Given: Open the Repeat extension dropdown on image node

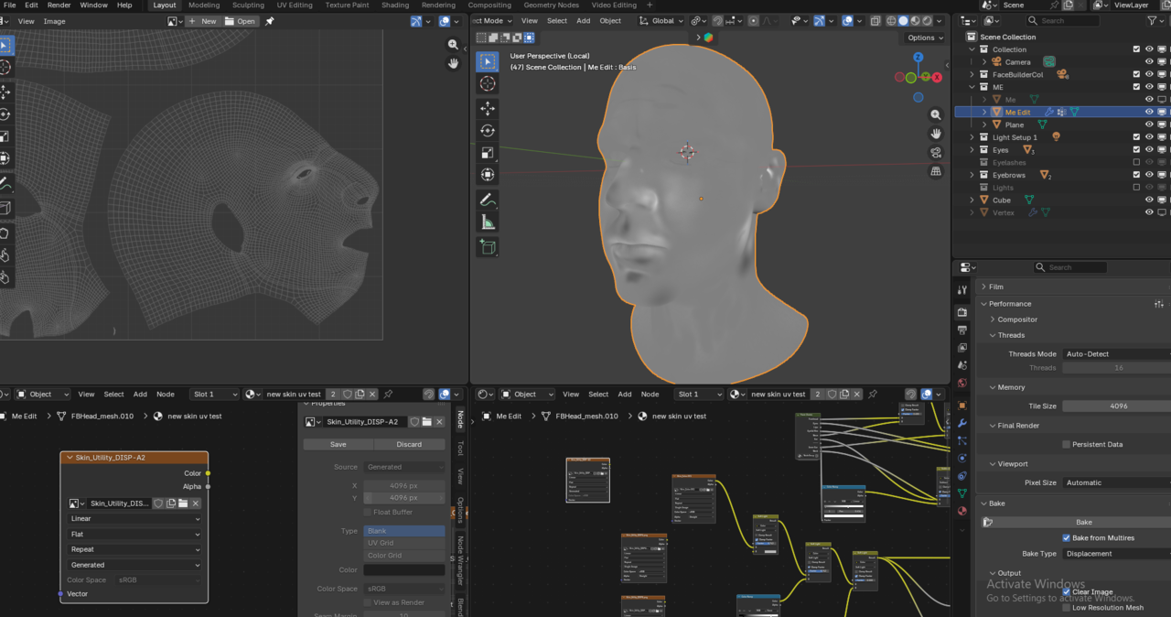Looking at the screenshot, I should tap(134, 549).
